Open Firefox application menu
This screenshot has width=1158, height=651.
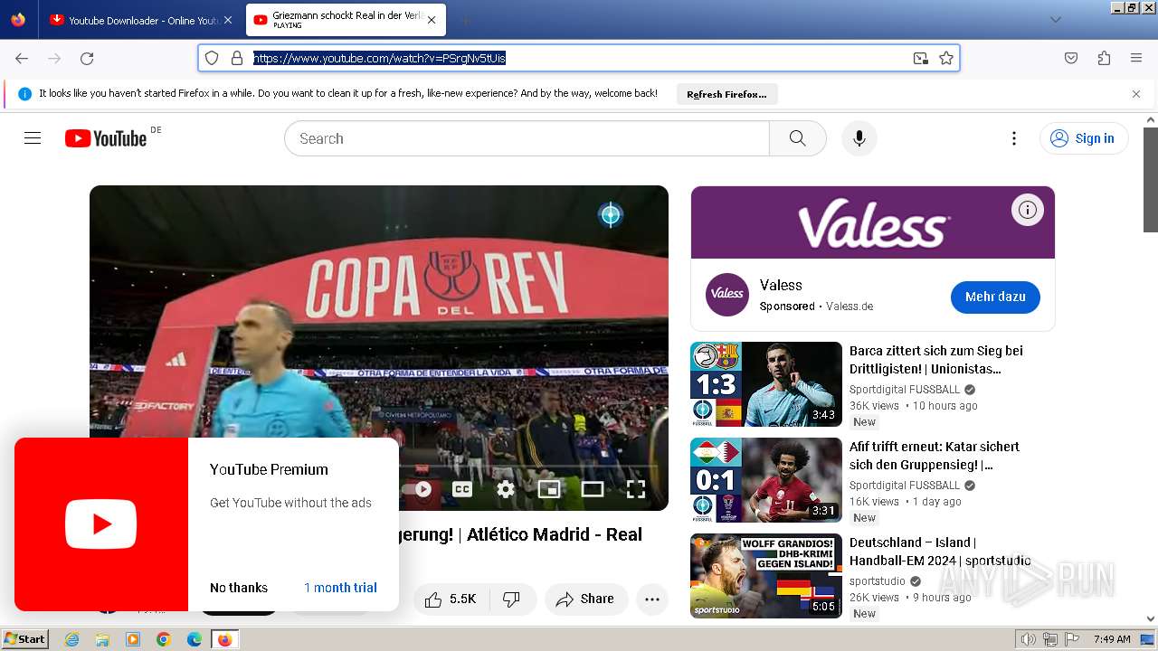click(1136, 58)
